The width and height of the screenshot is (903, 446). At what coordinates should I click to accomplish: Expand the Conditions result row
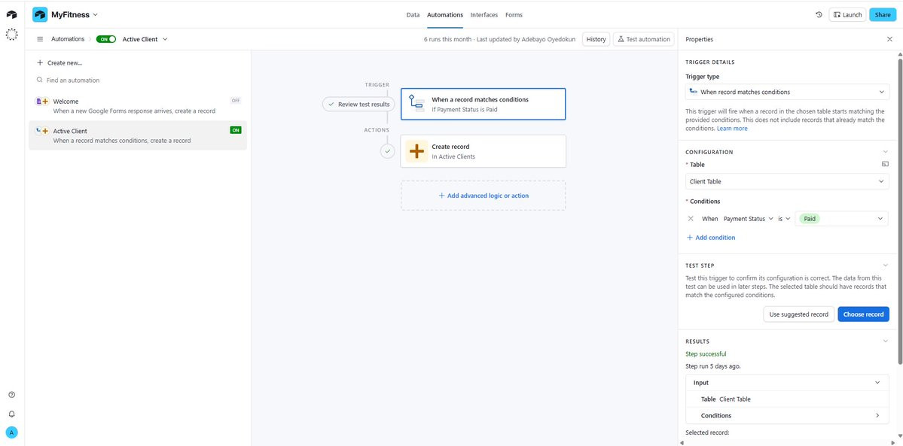pyautogui.click(x=877, y=415)
